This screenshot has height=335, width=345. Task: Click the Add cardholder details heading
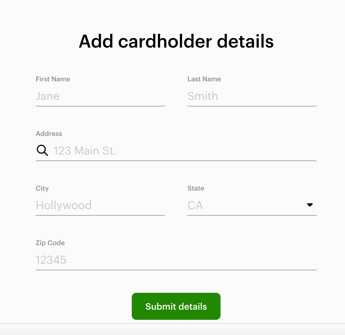[176, 41]
